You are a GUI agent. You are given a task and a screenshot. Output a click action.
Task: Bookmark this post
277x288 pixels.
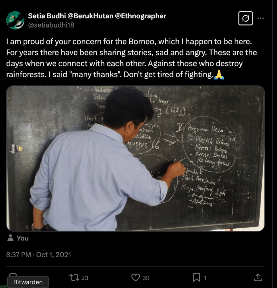(196, 278)
